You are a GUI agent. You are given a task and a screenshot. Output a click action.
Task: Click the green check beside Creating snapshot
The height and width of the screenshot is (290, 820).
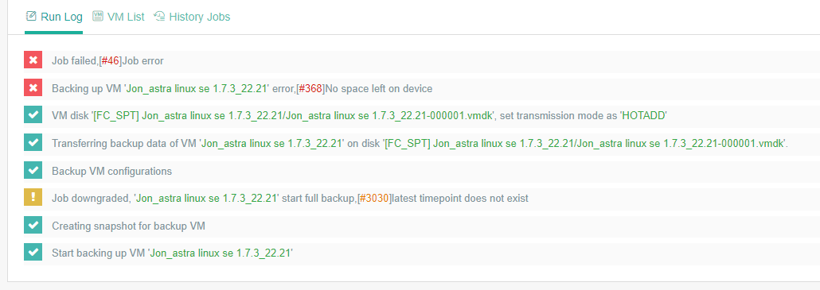(33, 226)
